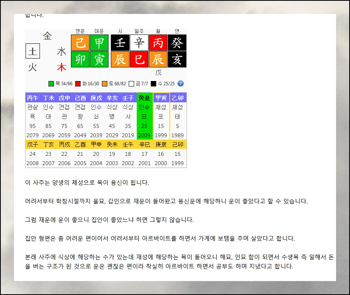Click the black 수 25/25 legend swatch
The width and height of the screenshot is (350, 295).
[153, 84]
